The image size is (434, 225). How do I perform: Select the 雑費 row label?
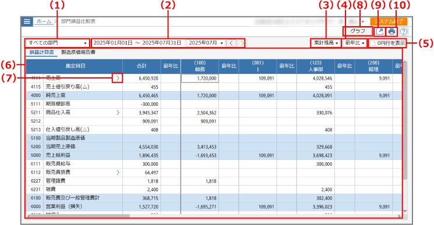point(51,190)
